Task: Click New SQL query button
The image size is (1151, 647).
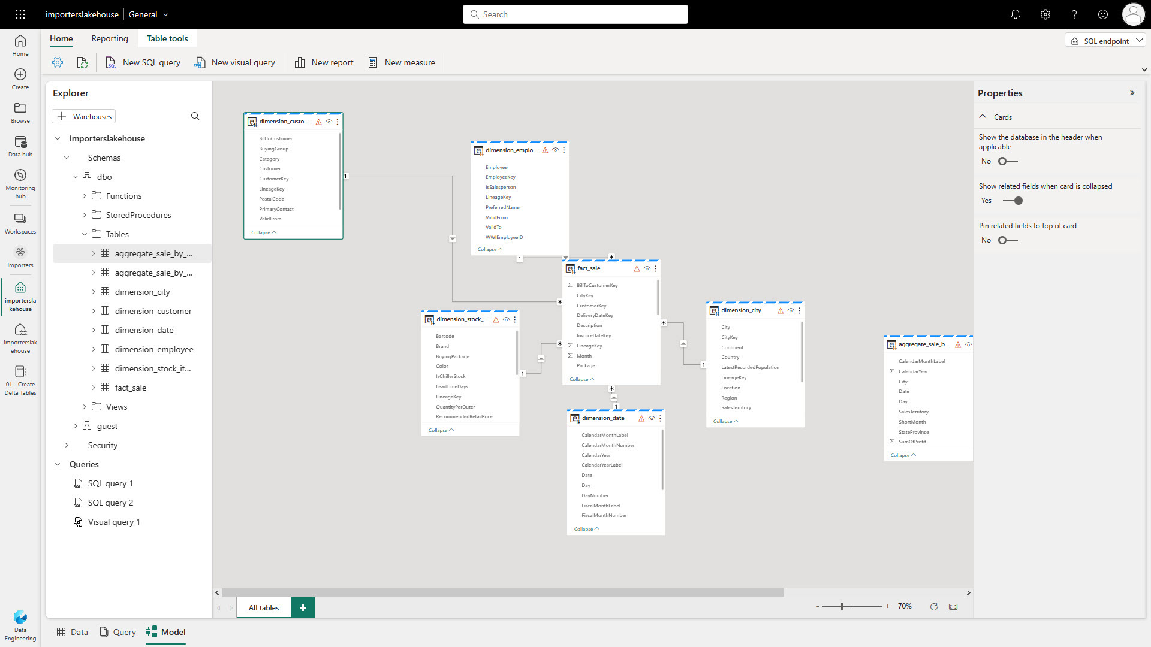Action: pyautogui.click(x=143, y=62)
